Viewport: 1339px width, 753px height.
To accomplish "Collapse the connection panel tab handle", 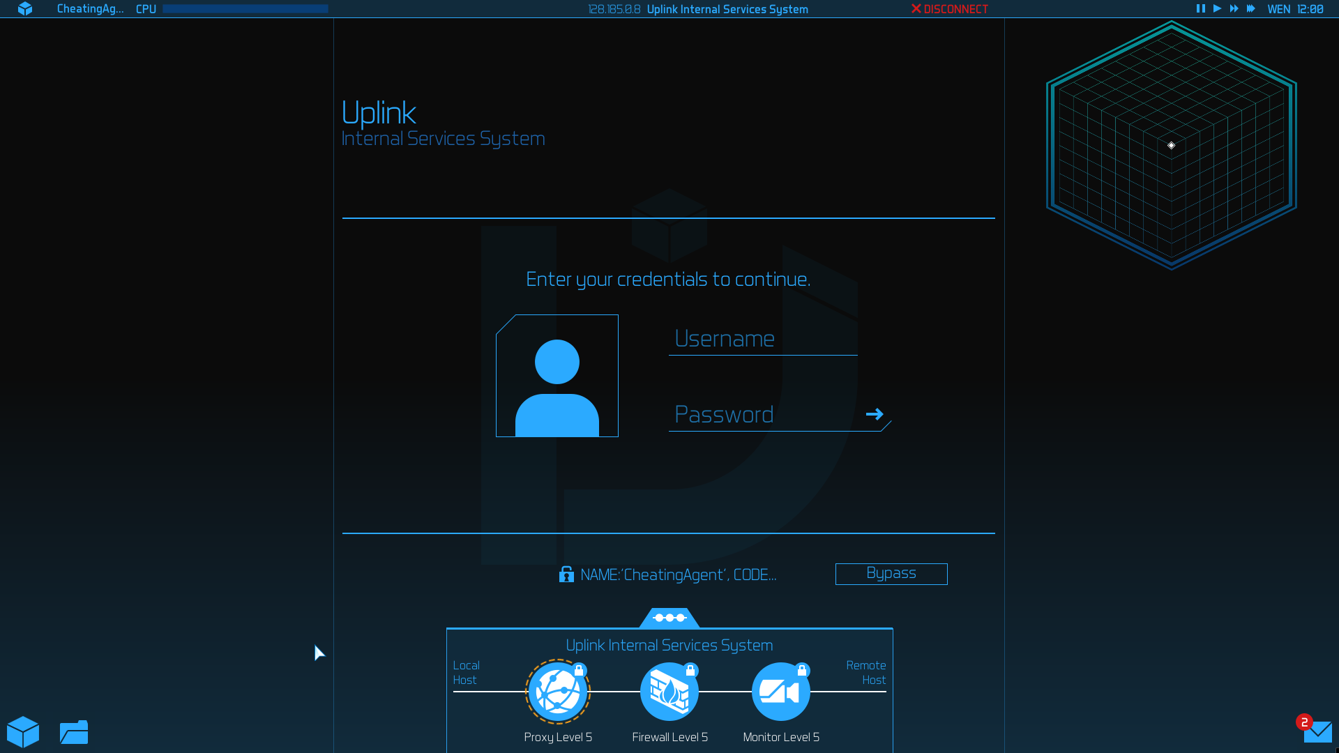I will 669,618.
